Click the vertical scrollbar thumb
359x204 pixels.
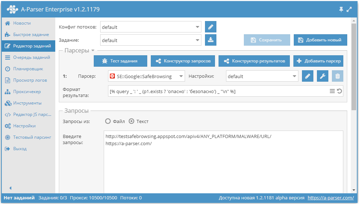354,66
